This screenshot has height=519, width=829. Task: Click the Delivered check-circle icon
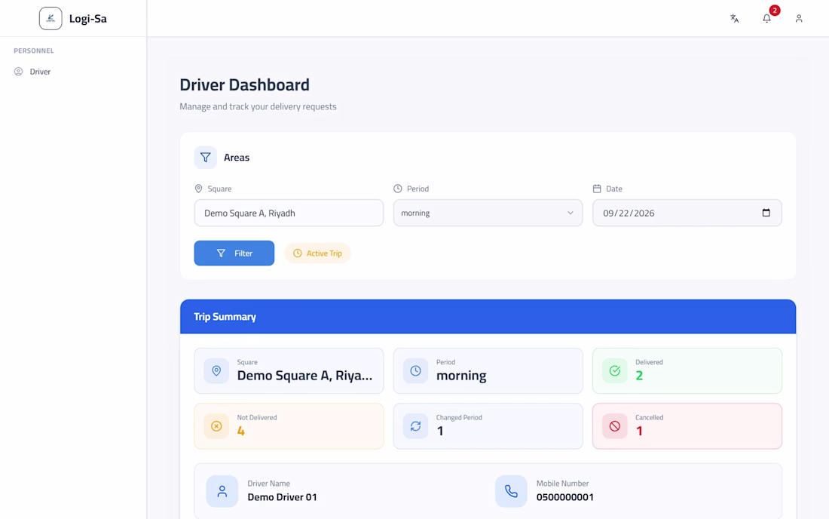pos(615,371)
